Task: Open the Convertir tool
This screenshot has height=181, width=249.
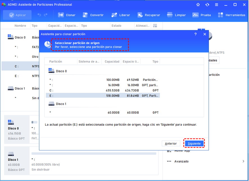Action: 93,15
